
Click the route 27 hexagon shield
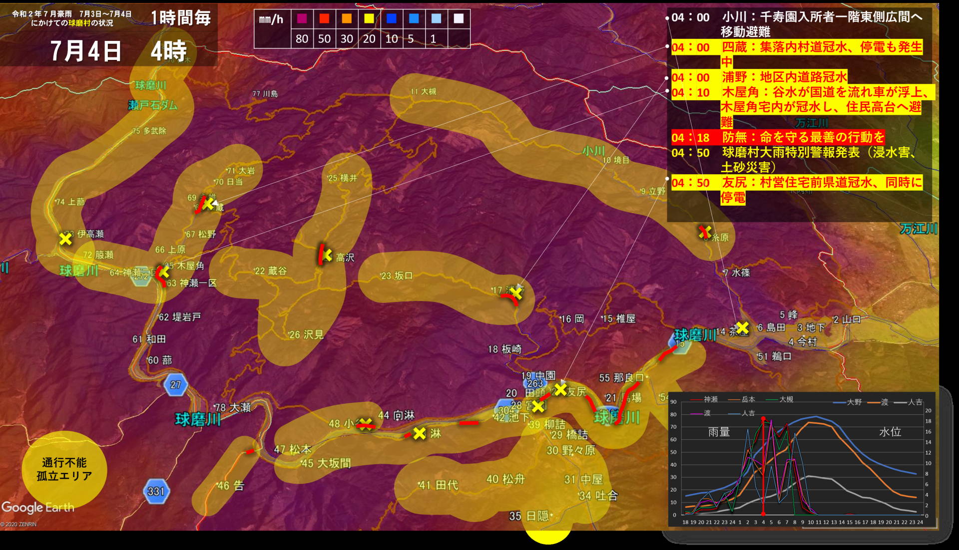point(175,385)
